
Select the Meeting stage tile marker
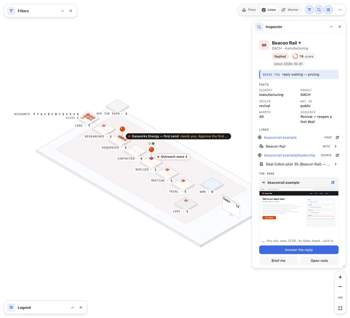[167, 170]
